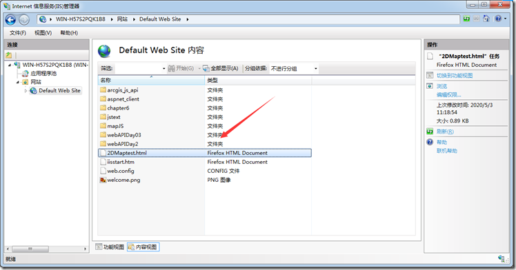Click the 刷新(R) link
The width and height of the screenshot is (516, 270).
pyautogui.click(x=445, y=132)
